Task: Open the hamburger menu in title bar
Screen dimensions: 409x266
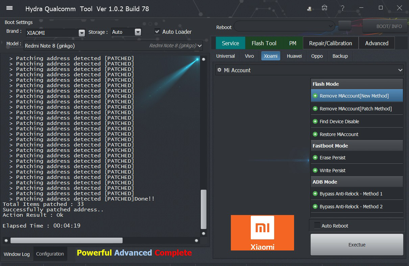Action: 9,8
